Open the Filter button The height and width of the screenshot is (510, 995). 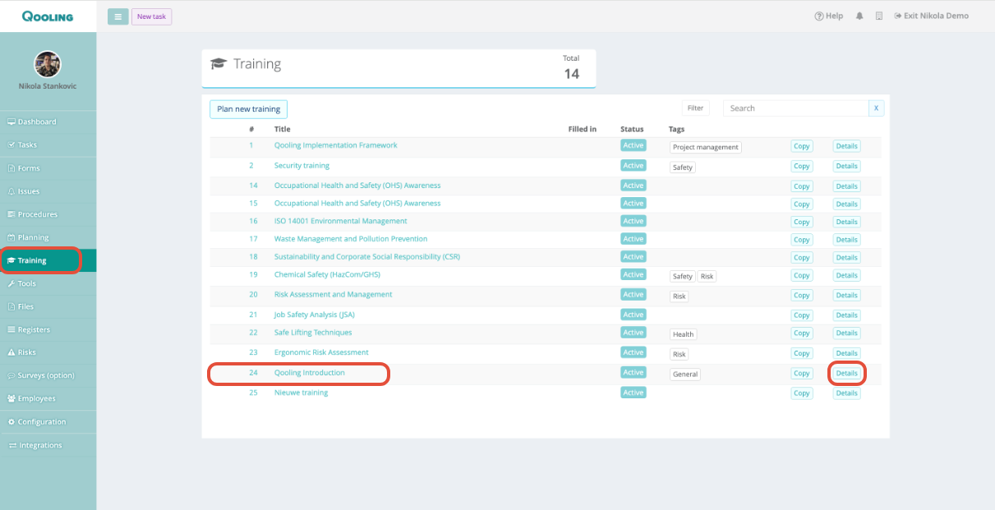(x=695, y=108)
